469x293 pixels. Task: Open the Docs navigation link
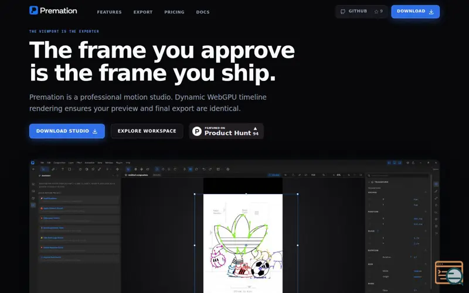(x=203, y=12)
